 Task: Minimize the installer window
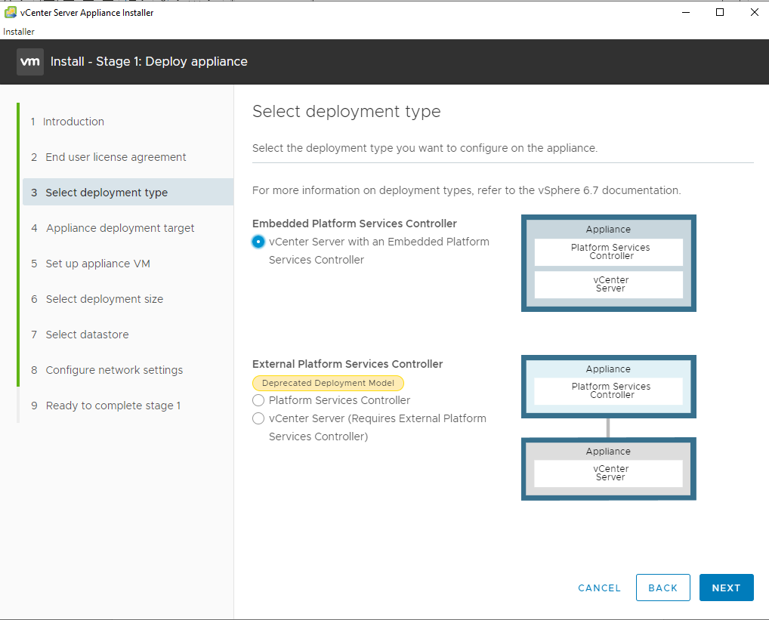686,12
